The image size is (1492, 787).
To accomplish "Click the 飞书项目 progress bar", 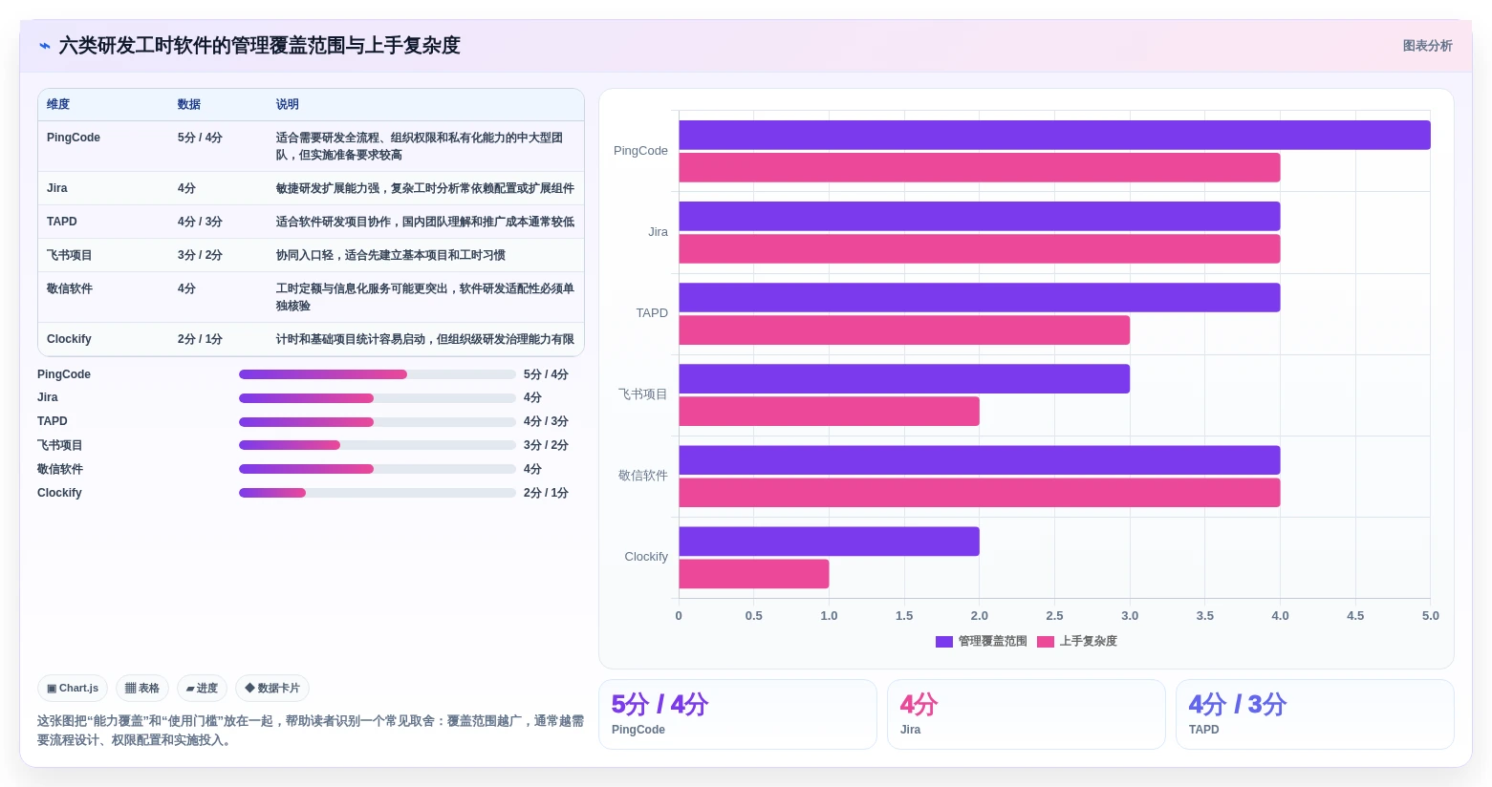I will click(378, 445).
